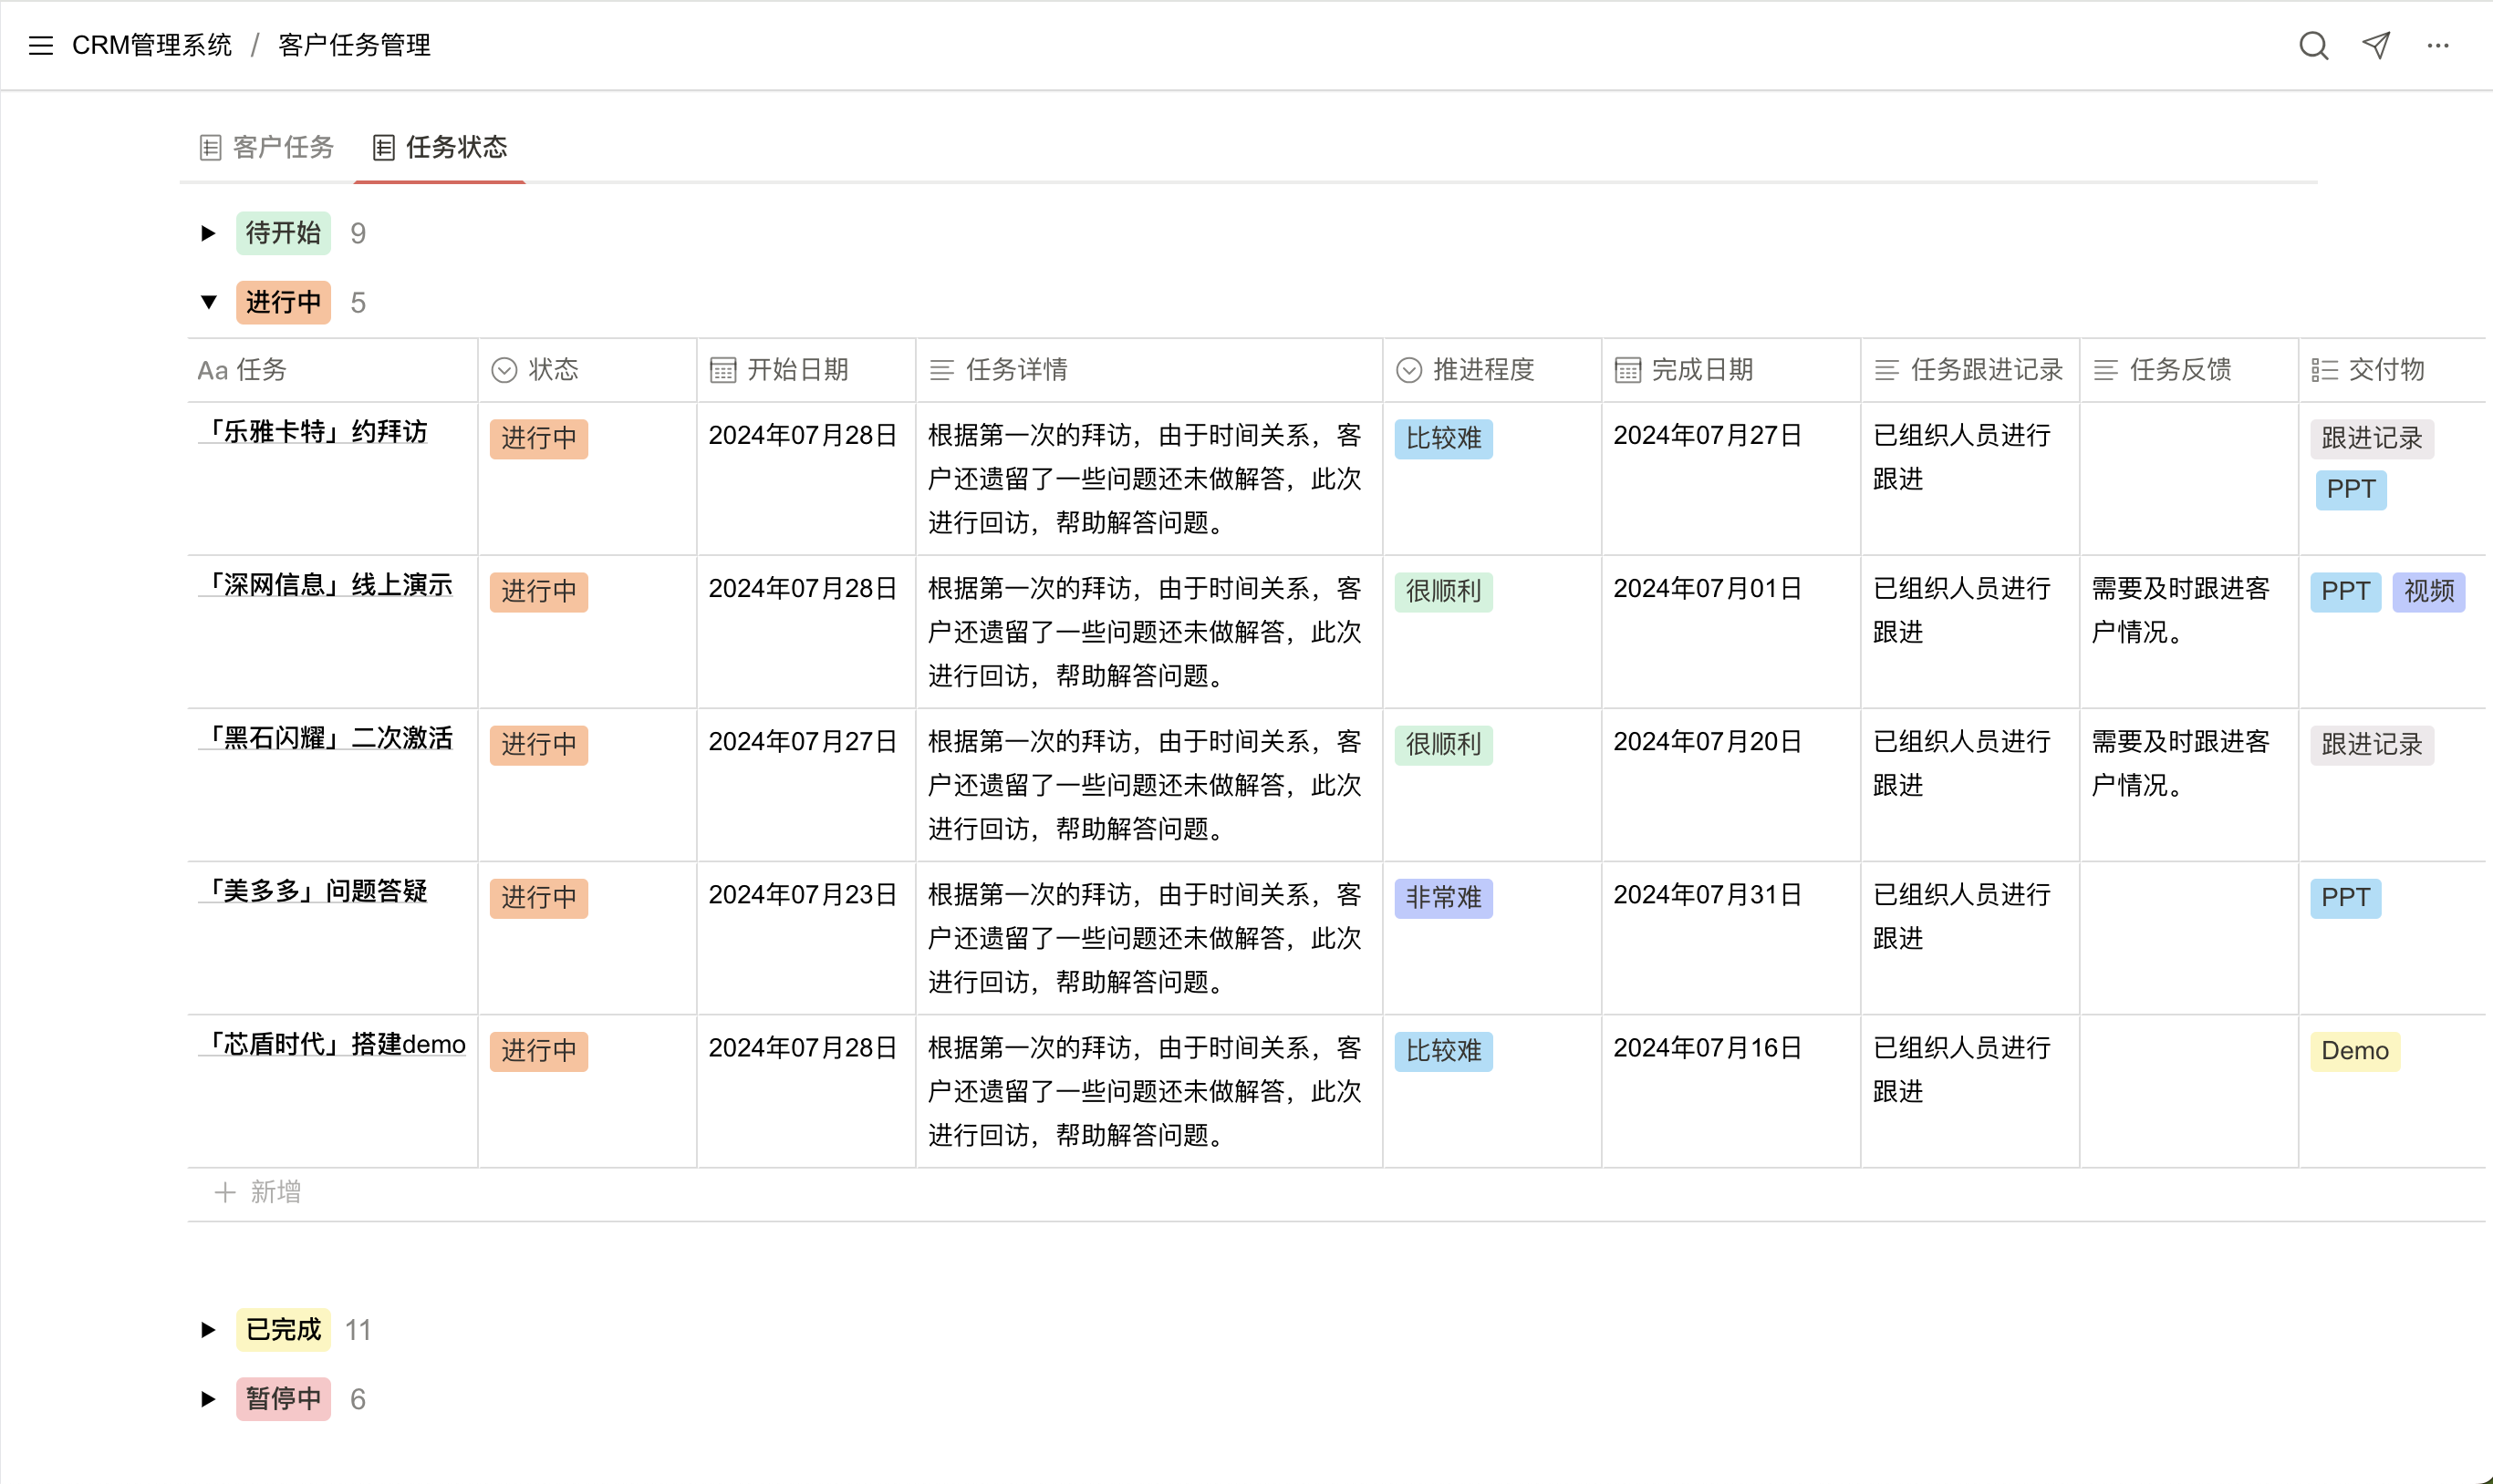
Task: Click the 任务跟进记录 column text icon
Action: pos(1886,370)
